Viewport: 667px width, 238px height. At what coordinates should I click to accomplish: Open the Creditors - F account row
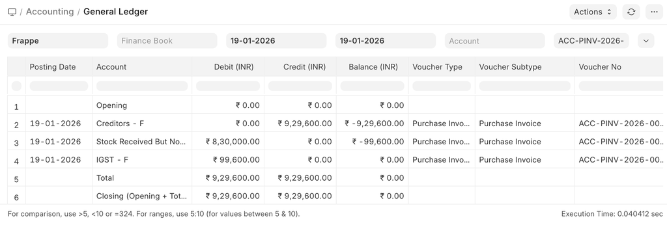(x=120, y=124)
